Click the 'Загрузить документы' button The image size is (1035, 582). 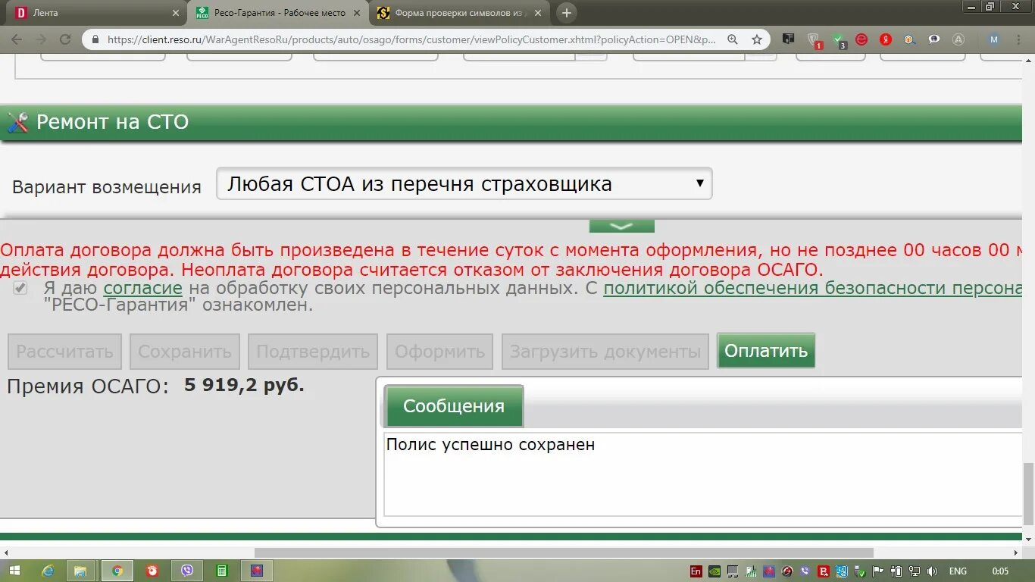click(x=605, y=352)
